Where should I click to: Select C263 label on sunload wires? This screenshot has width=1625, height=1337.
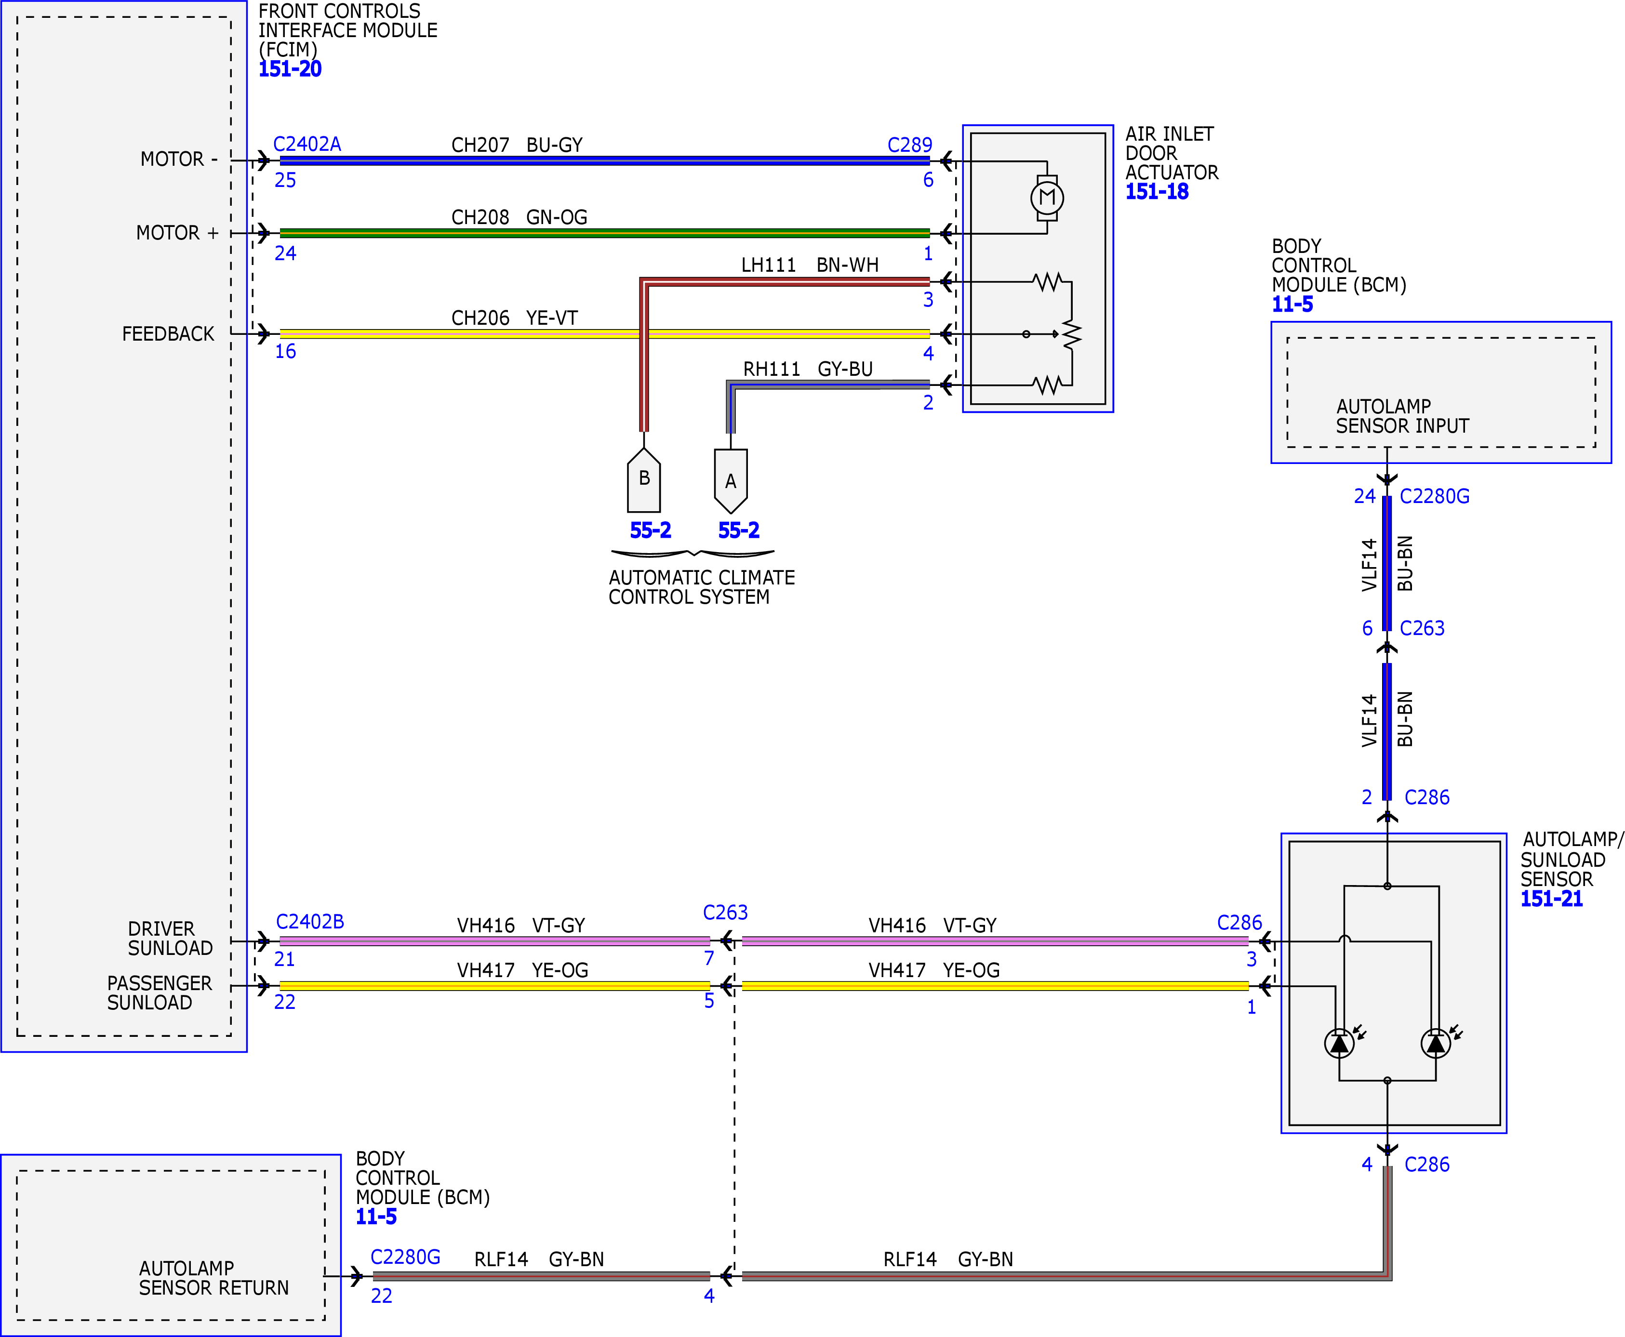pos(725,913)
